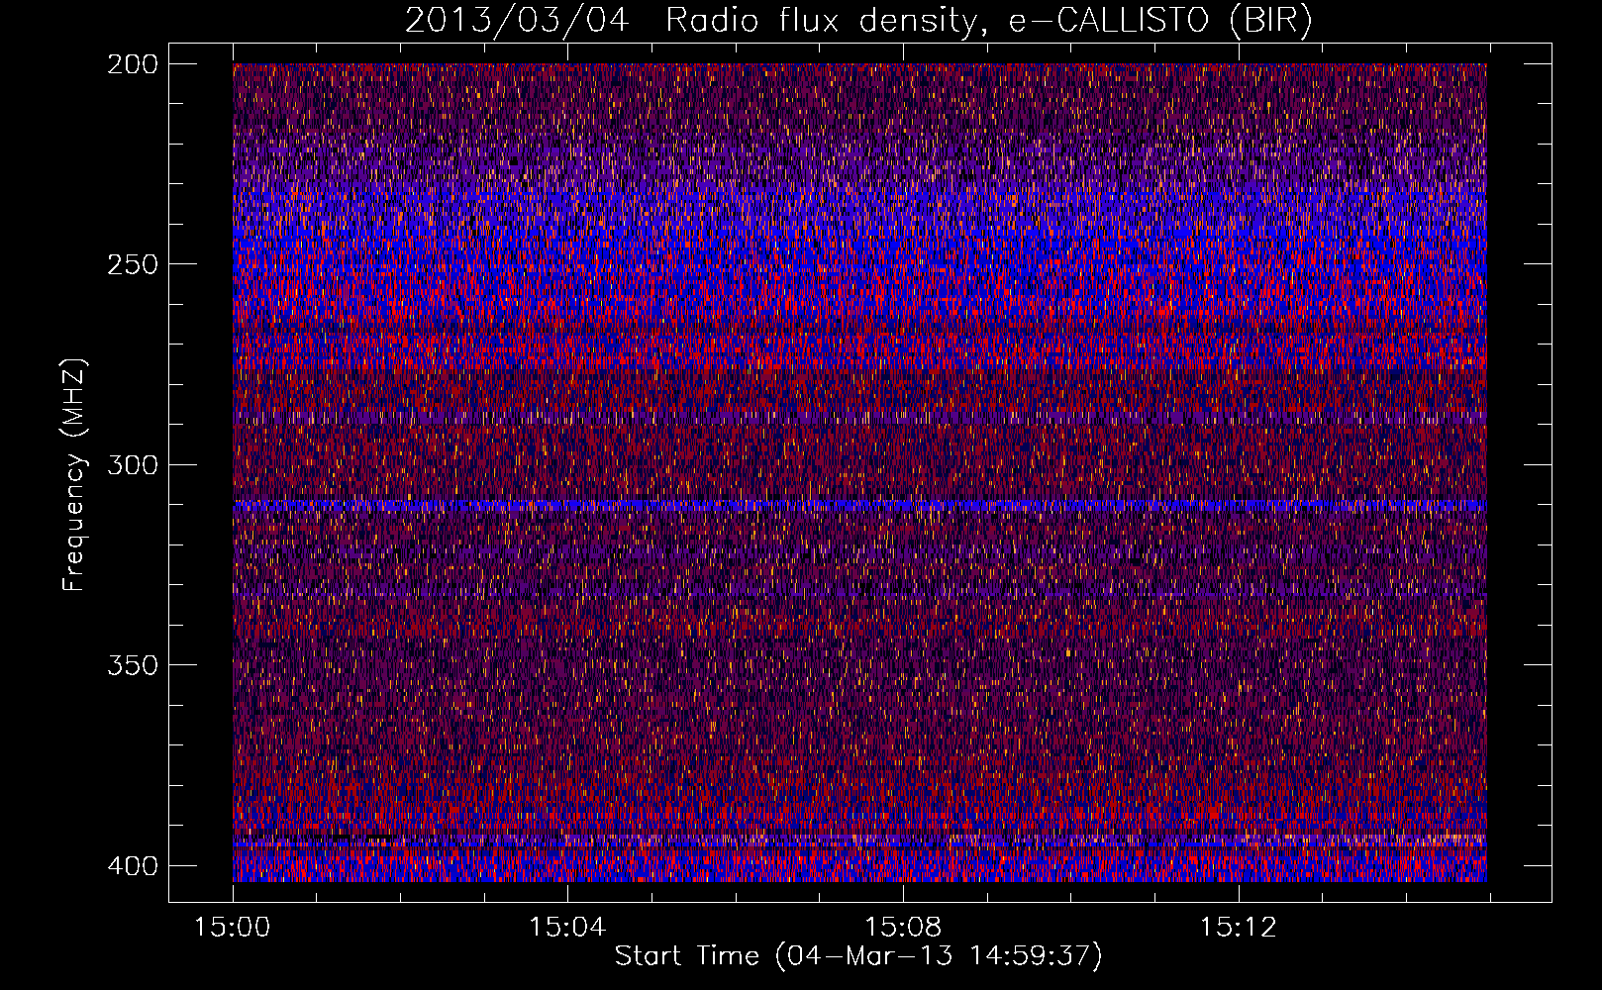Click the 15:12 time tick label
Screen dimensions: 1602x990
1238,928
